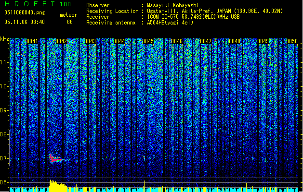This screenshot has width=303, height=192.
Task: Click the 0845 time marker
Action: (x=148, y=41)
